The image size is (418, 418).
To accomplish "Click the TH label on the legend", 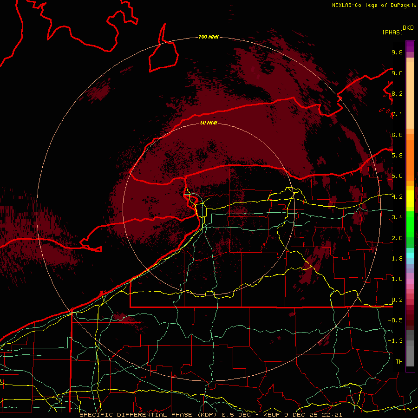I will (399, 362).
